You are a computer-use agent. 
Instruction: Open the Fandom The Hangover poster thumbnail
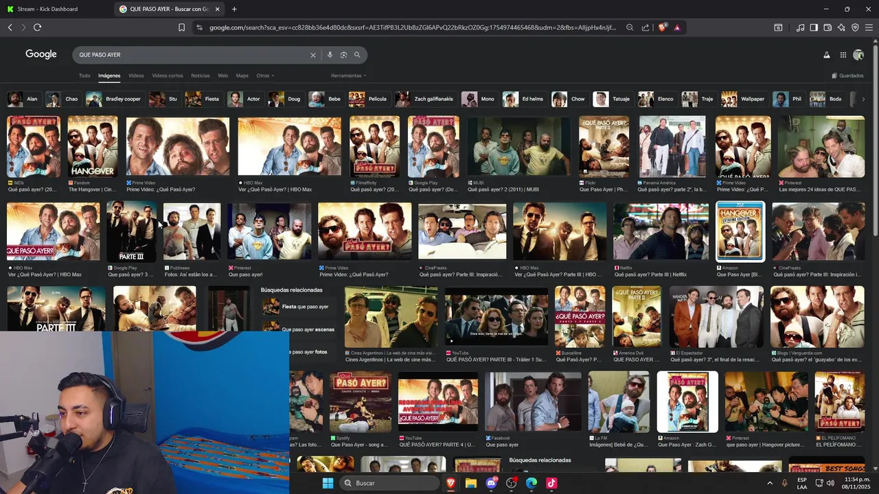pos(93,146)
